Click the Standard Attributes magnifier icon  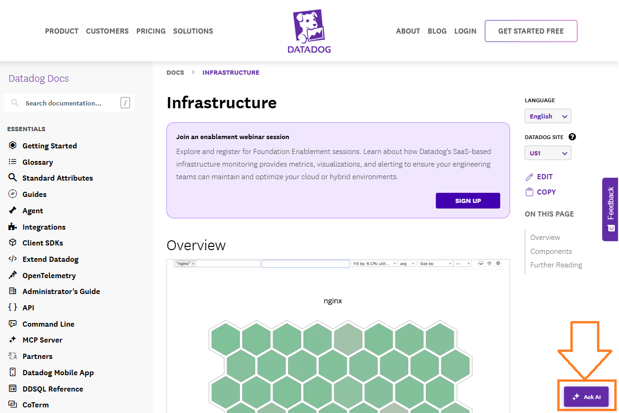click(x=13, y=178)
